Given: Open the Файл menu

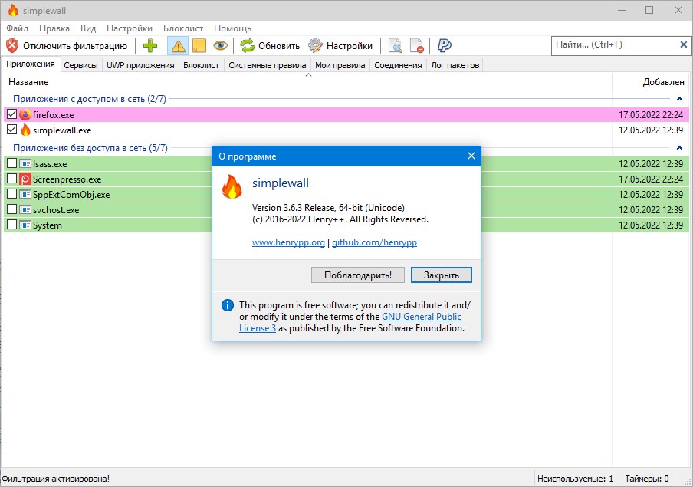Looking at the screenshot, I should (17, 28).
